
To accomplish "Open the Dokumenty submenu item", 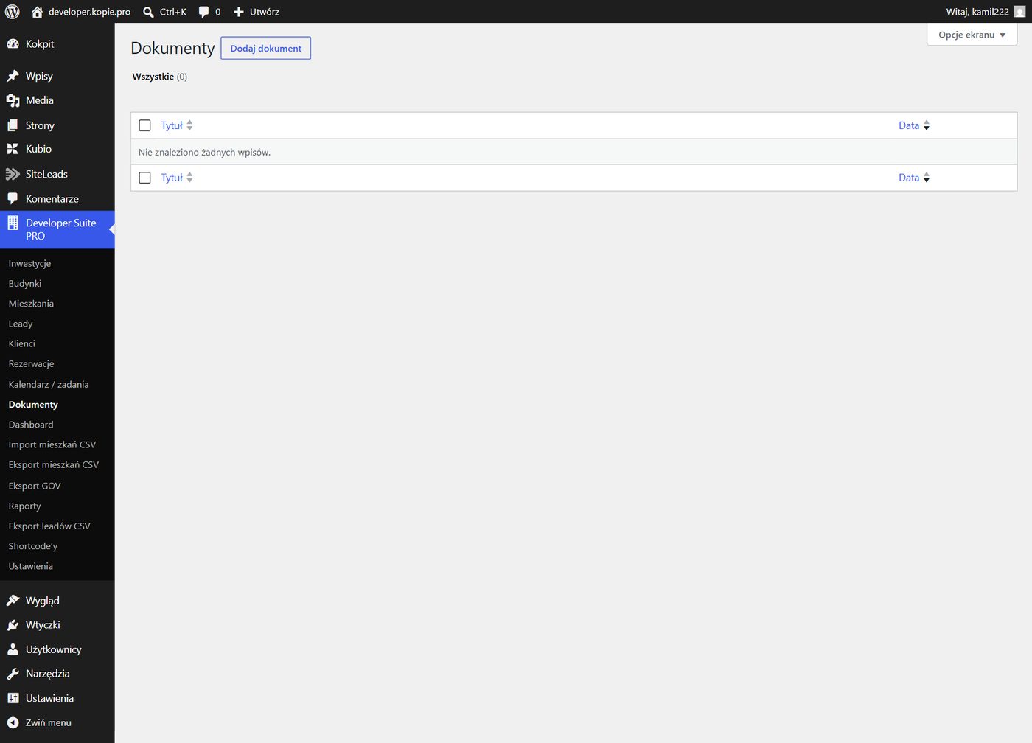I will click(33, 405).
